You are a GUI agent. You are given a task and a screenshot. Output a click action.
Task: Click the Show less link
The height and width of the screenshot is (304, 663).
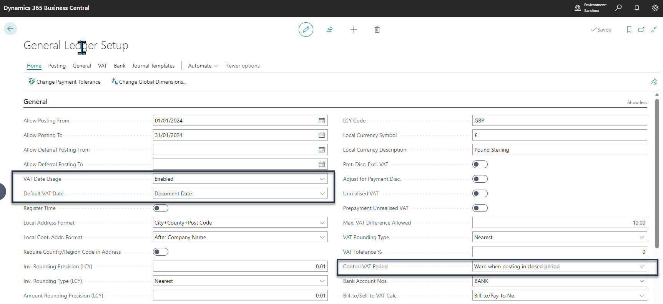[637, 102]
